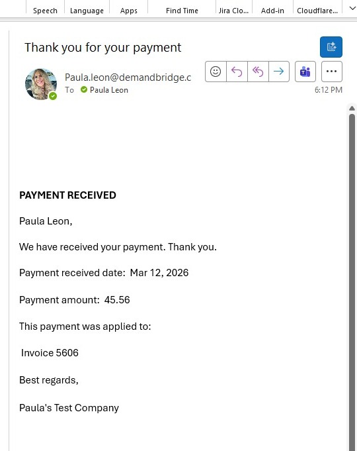This screenshot has height=451, width=357.
Task: Open the More actions ellipsis menu
Action: click(x=332, y=72)
